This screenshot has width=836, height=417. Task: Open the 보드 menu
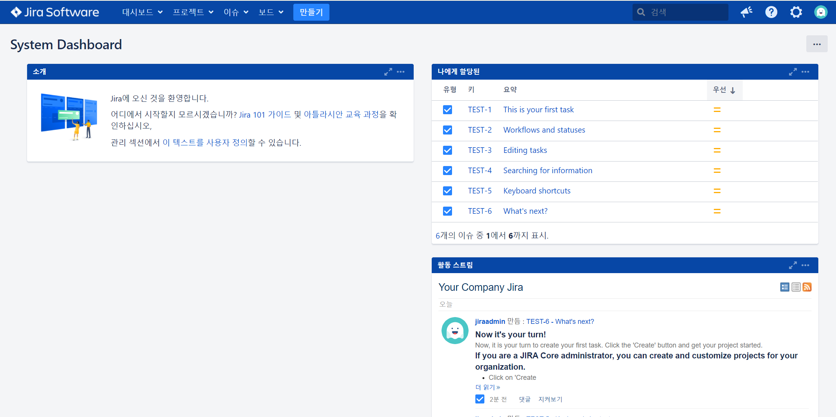point(271,12)
